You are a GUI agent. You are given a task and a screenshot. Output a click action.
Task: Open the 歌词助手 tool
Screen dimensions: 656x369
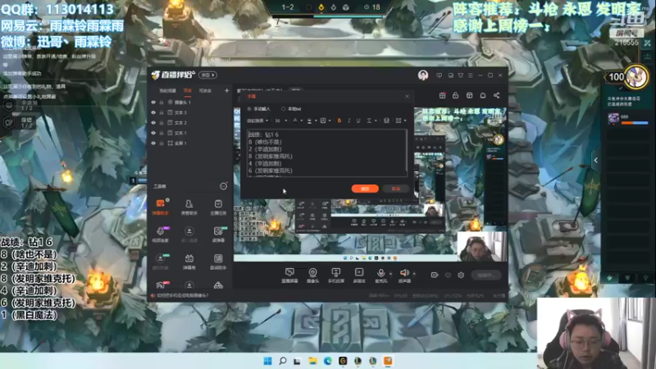point(218,262)
